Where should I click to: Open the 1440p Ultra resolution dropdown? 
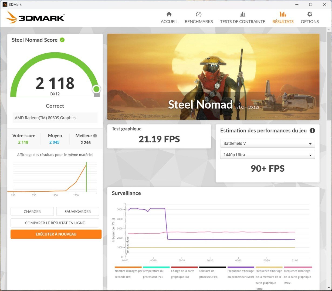[267, 155]
